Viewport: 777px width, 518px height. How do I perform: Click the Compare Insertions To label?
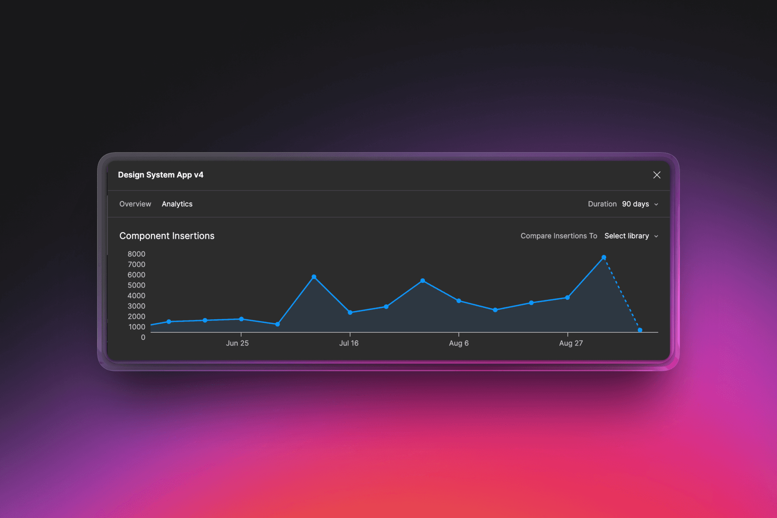tap(558, 236)
